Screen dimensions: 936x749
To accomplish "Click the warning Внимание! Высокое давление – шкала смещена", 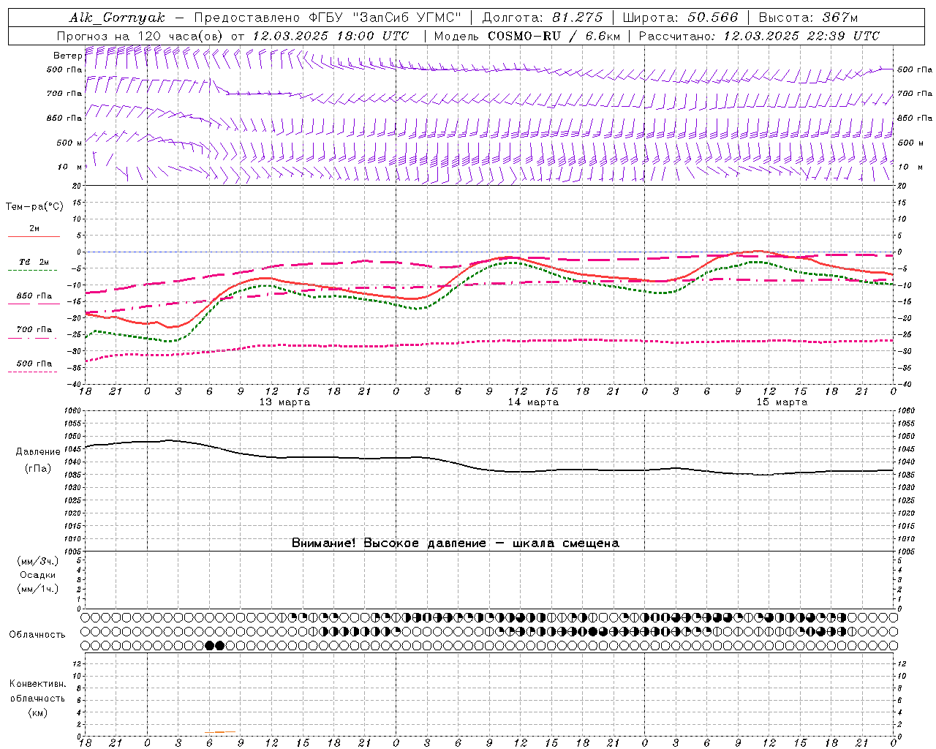I will (455, 543).
